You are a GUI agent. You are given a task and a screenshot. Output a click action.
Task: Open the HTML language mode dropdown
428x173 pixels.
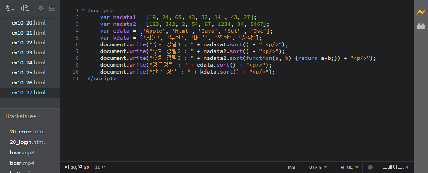click(x=350, y=167)
